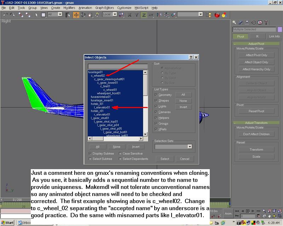Uncheck the Geometry list type checkbox
Screen dimensions: 283x226
pyautogui.click(x=156, y=95)
